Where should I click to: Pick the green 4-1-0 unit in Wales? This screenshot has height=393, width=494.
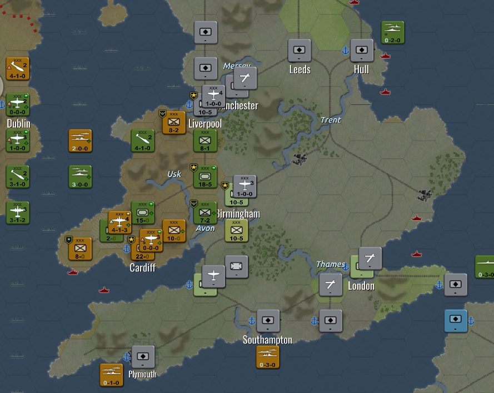143,141
